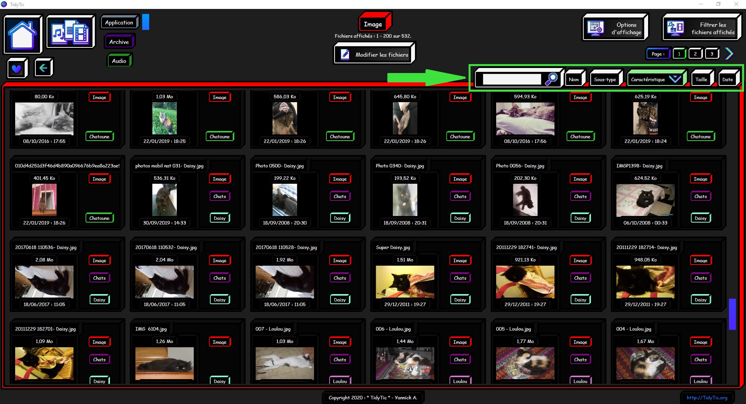
Task: Select file name 20170618 110528- Daisy.jpg
Action: pyautogui.click(x=286, y=247)
